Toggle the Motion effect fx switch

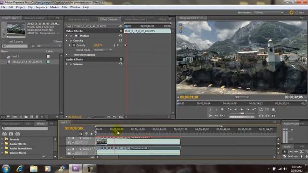(71, 36)
